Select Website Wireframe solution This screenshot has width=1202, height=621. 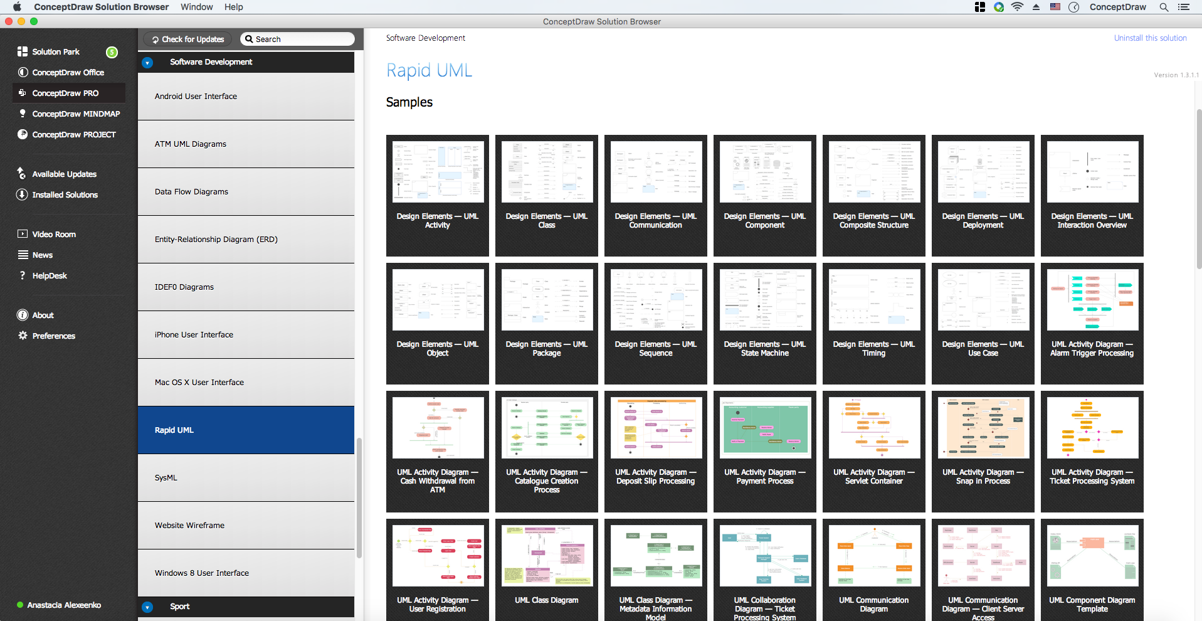pyautogui.click(x=246, y=526)
